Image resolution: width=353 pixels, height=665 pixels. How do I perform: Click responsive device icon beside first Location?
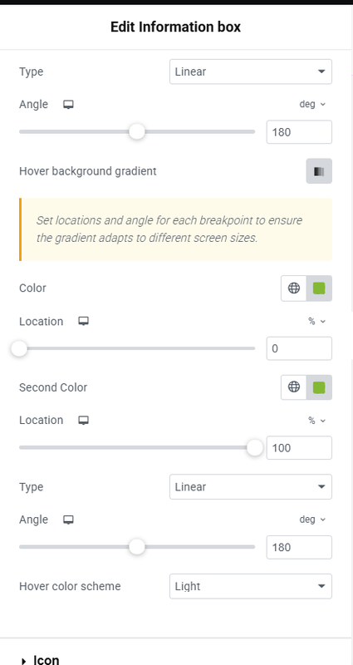(x=84, y=322)
